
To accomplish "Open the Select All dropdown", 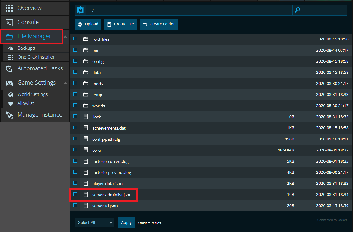I will click(94, 222).
